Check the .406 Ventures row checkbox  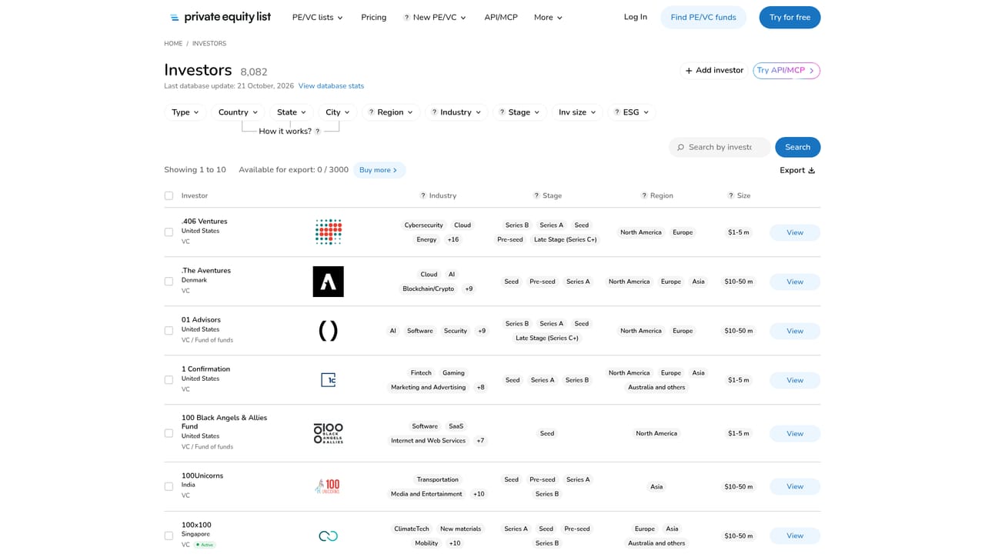169,232
